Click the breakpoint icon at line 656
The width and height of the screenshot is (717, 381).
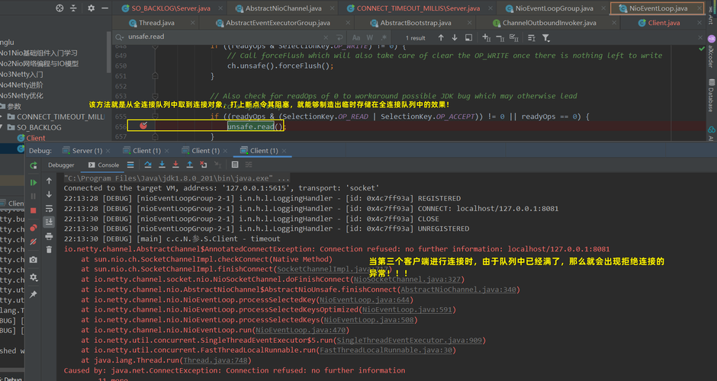[x=142, y=126]
